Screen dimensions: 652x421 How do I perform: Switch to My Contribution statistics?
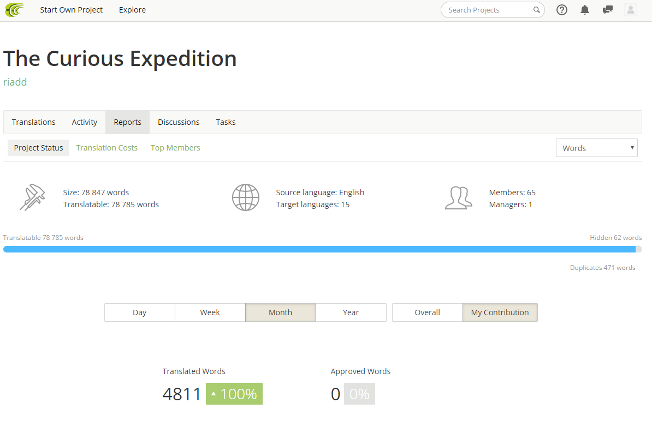[500, 312]
